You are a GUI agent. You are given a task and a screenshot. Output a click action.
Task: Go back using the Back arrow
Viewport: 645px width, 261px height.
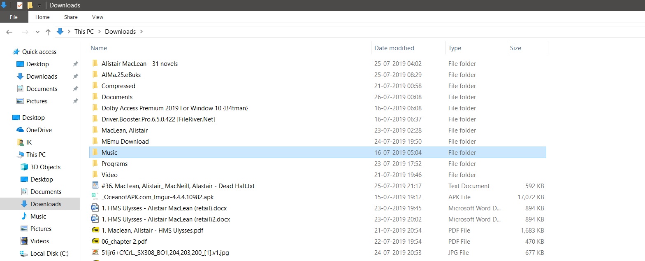coord(9,32)
